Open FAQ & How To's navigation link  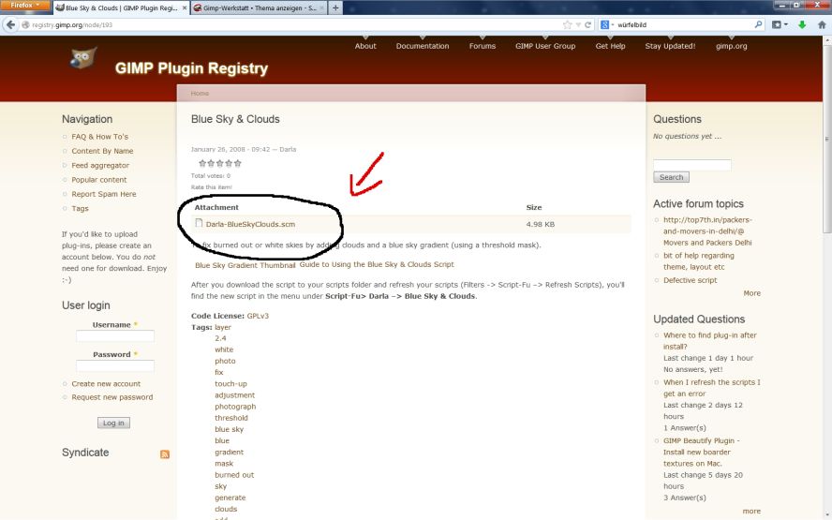(x=99, y=137)
